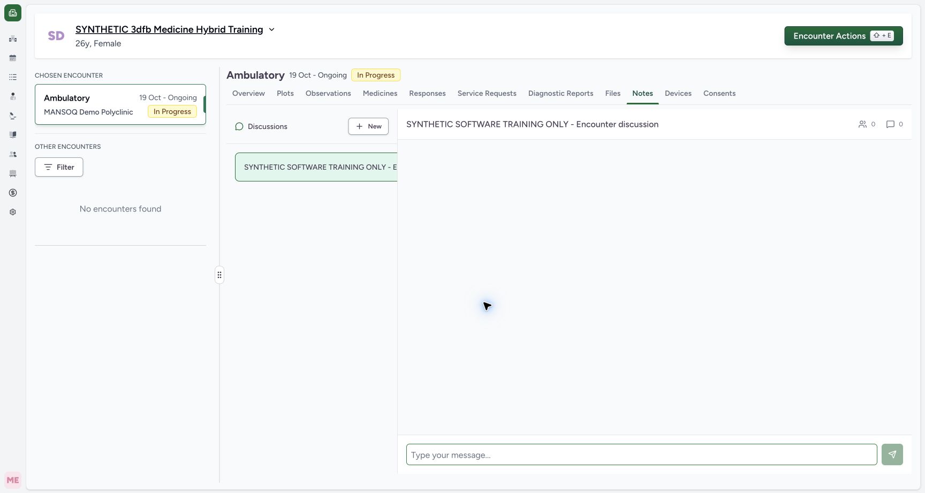The width and height of the screenshot is (925, 493).
Task: Click the message count icon
Action: pos(890,124)
